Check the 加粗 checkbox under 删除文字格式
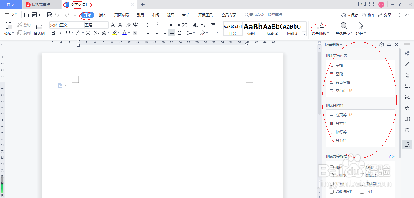The height and width of the screenshot is (198, 414). point(332,167)
